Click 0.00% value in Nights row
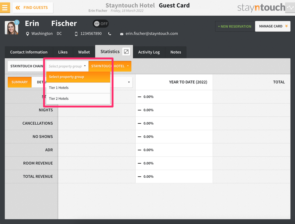 coord(148,110)
